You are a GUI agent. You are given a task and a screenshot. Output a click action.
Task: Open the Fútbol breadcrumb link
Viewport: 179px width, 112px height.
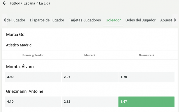[x=15, y=4]
